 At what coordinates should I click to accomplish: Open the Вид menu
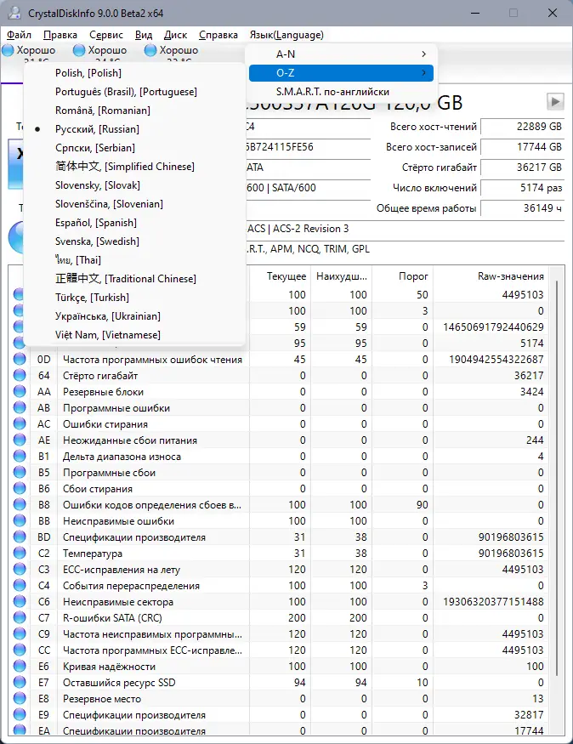tap(144, 35)
